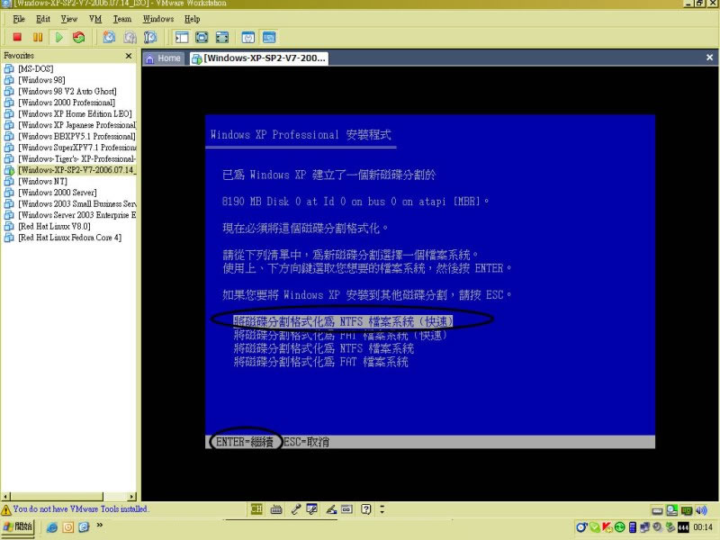Open the Team menu
The image size is (720, 540).
tap(122, 19)
